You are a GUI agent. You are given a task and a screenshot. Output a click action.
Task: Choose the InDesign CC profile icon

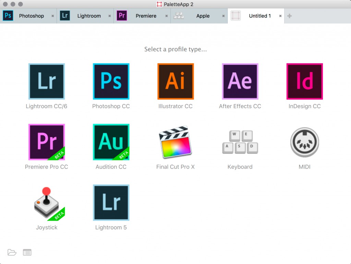304,81
